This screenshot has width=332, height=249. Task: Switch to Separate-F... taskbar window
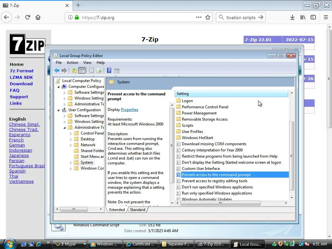click(176, 244)
